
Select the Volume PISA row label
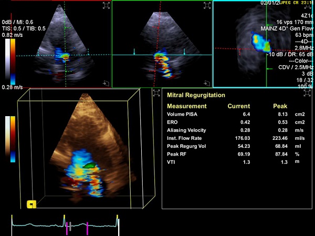pos(182,114)
